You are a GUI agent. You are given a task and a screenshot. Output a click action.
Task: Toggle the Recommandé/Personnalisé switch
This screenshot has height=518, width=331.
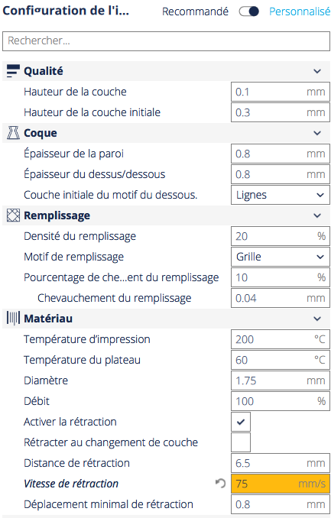click(x=249, y=11)
